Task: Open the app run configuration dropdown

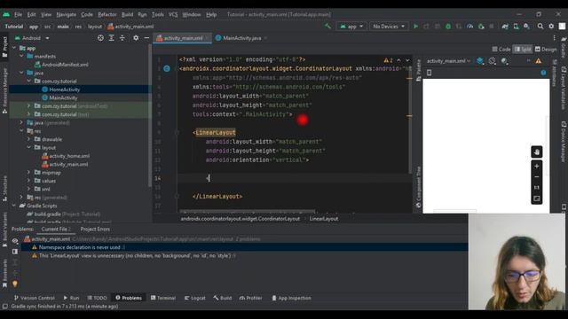Action: click(351, 27)
